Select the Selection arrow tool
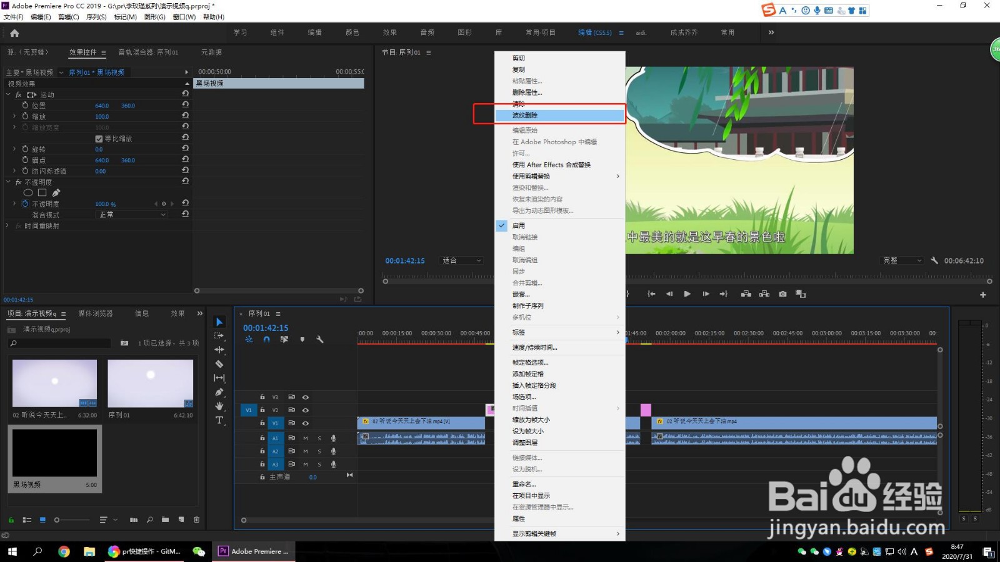This screenshot has height=562, width=1000. [x=219, y=322]
